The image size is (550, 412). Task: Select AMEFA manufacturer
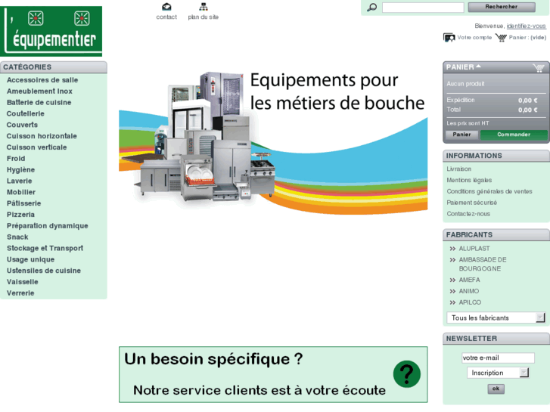tap(469, 280)
